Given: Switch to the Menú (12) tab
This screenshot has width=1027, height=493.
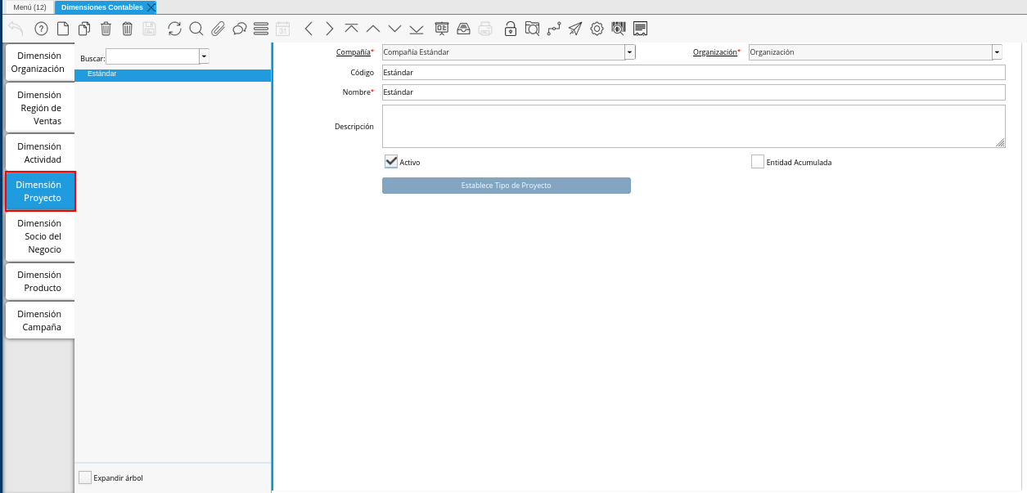Looking at the screenshot, I should point(29,7).
